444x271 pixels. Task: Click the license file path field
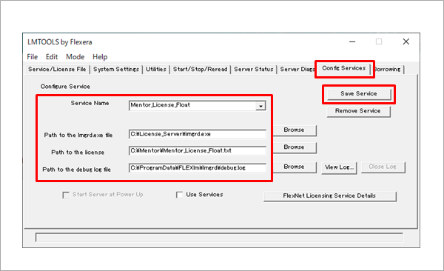tap(198, 151)
